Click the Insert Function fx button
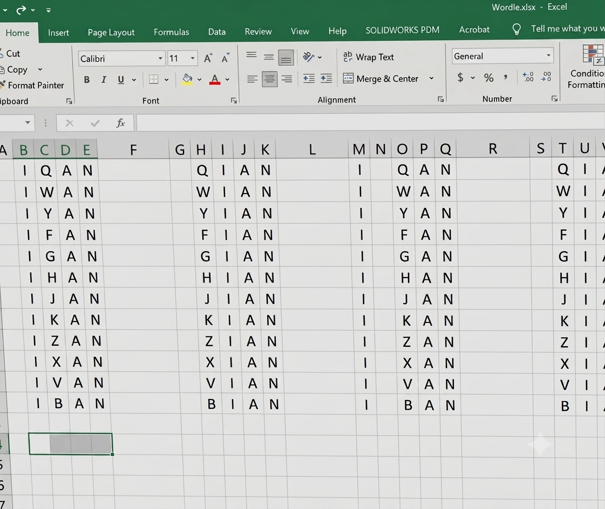The image size is (605, 509). (120, 123)
